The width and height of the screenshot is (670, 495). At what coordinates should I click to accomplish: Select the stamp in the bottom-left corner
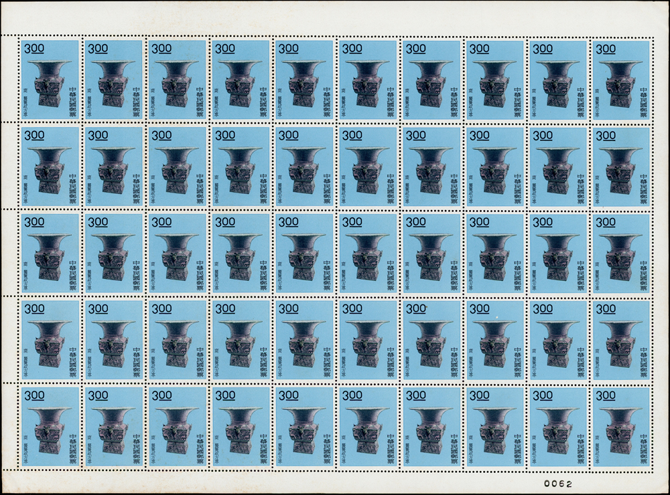pos(50,426)
